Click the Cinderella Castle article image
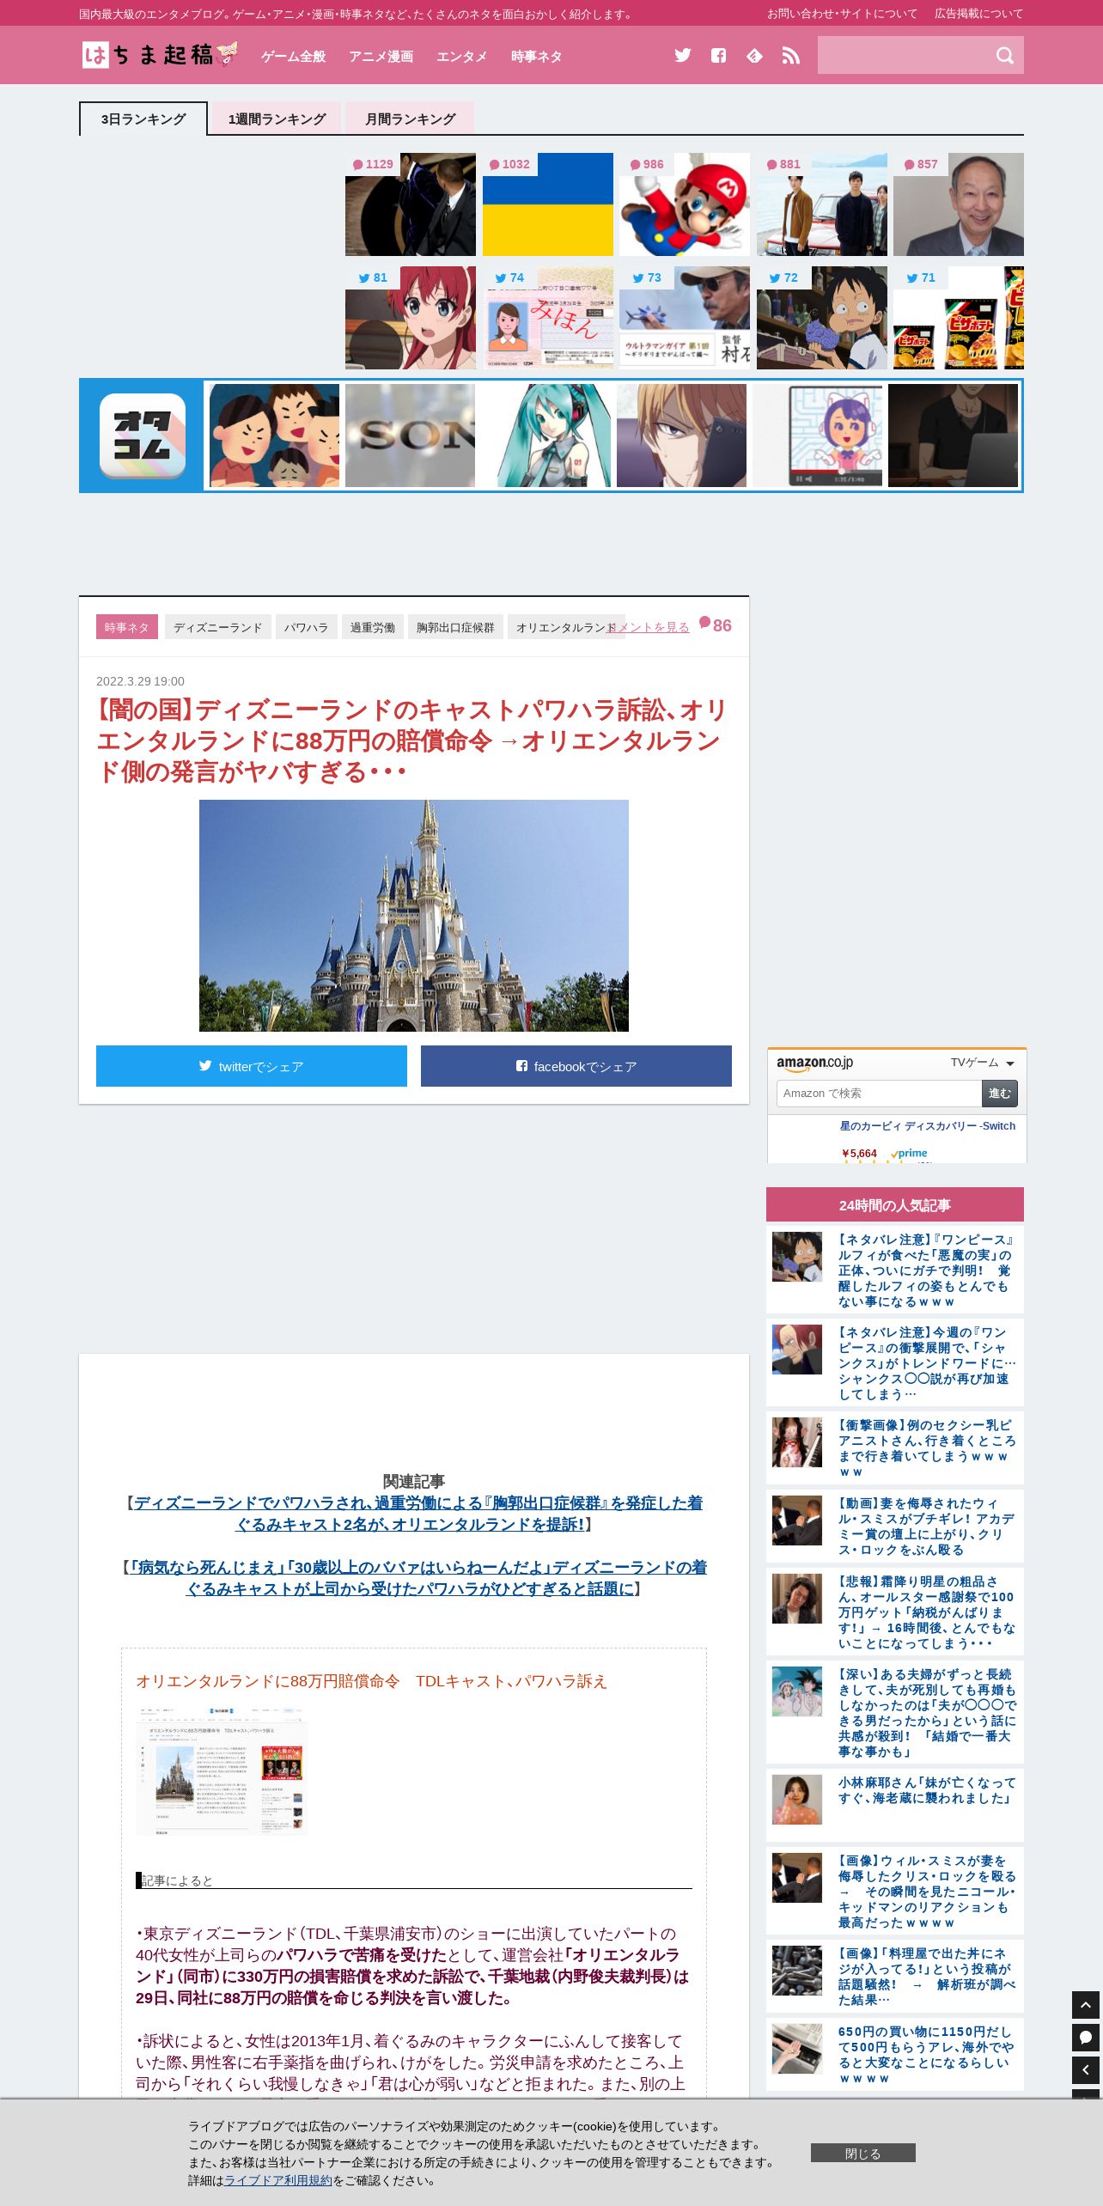This screenshot has width=1103, height=2206. (414, 916)
